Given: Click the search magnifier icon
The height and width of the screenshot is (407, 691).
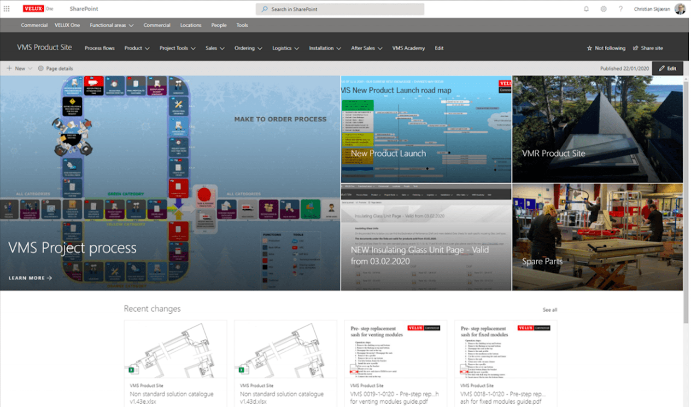Looking at the screenshot, I should coord(264,9).
